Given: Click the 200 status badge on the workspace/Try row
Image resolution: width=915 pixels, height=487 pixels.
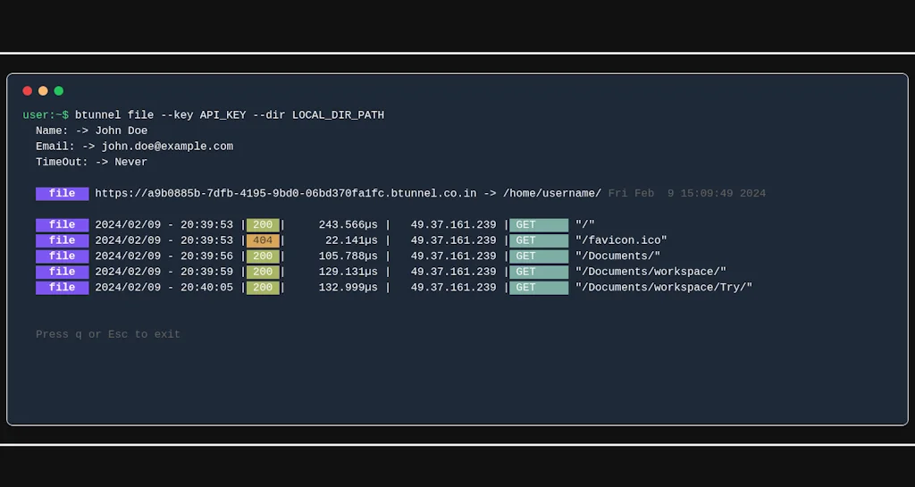Looking at the screenshot, I should point(263,288).
